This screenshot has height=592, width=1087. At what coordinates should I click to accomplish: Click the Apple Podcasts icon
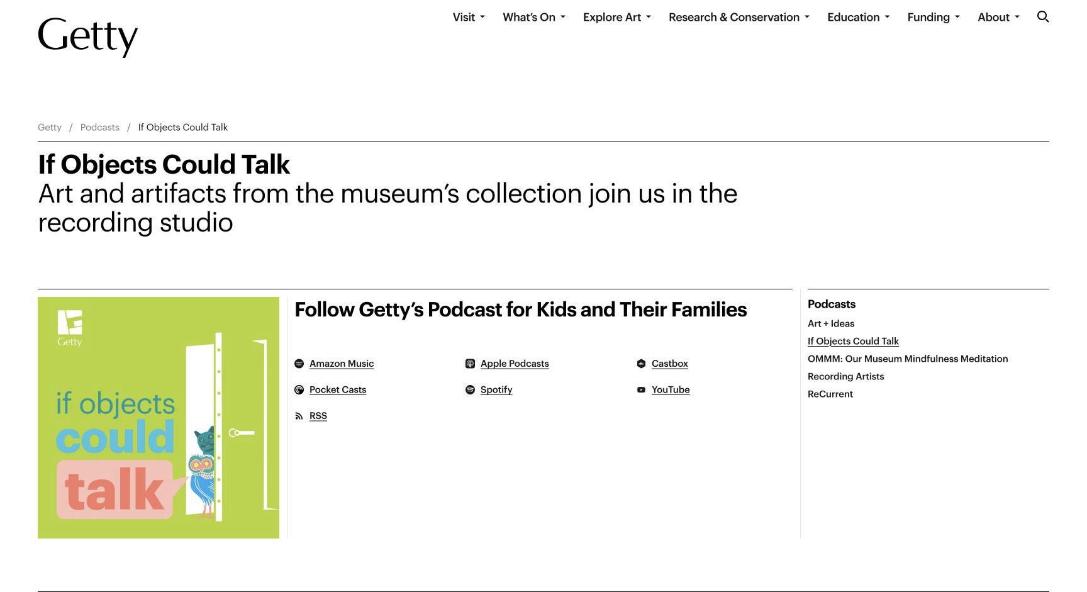pos(470,364)
